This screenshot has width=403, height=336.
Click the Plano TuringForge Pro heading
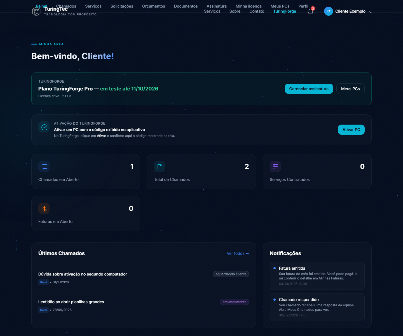(98, 89)
